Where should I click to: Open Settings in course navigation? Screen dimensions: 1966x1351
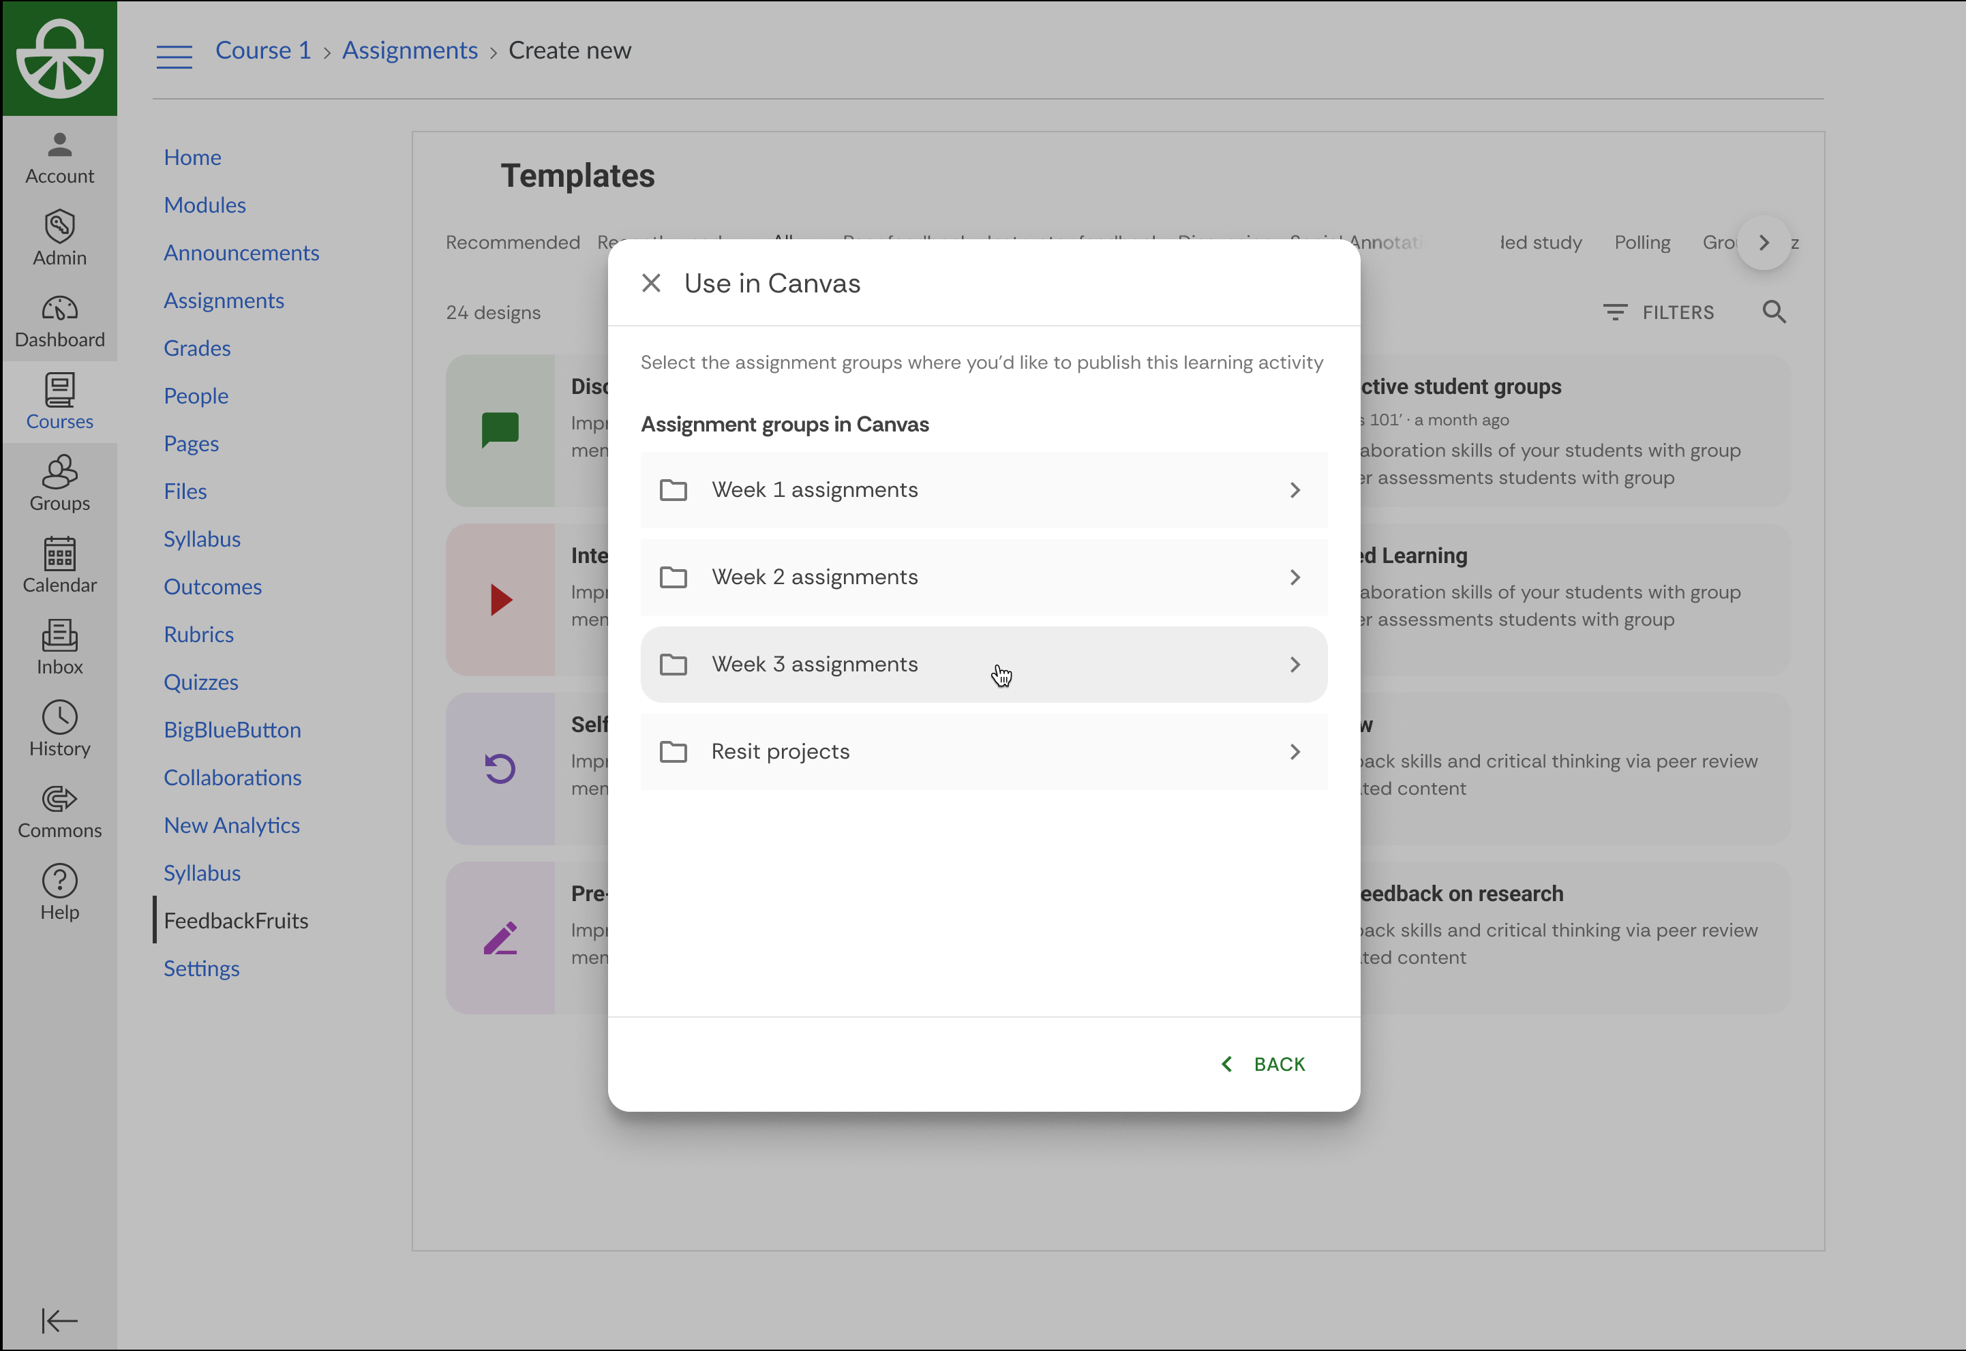[201, 969]
